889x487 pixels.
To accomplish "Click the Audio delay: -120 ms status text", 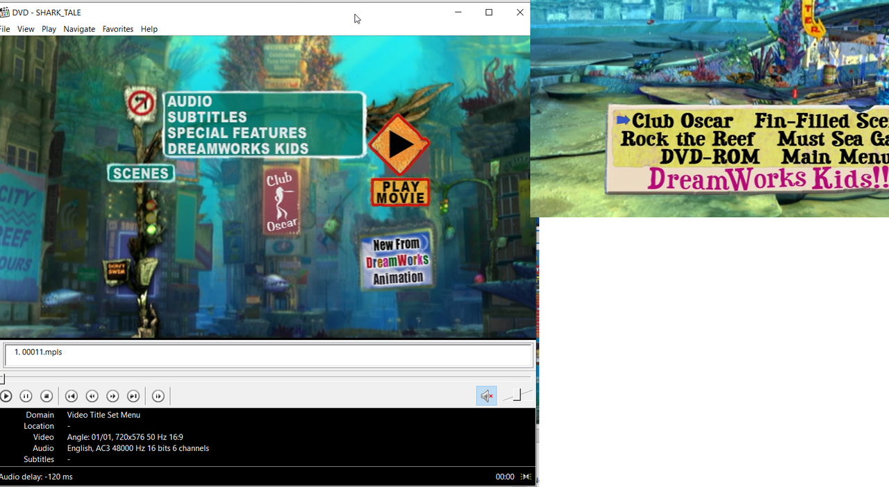I will tap(36, 477).
